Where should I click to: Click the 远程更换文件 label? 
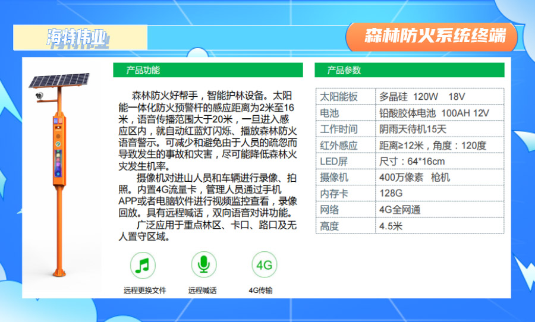point(144,291)
